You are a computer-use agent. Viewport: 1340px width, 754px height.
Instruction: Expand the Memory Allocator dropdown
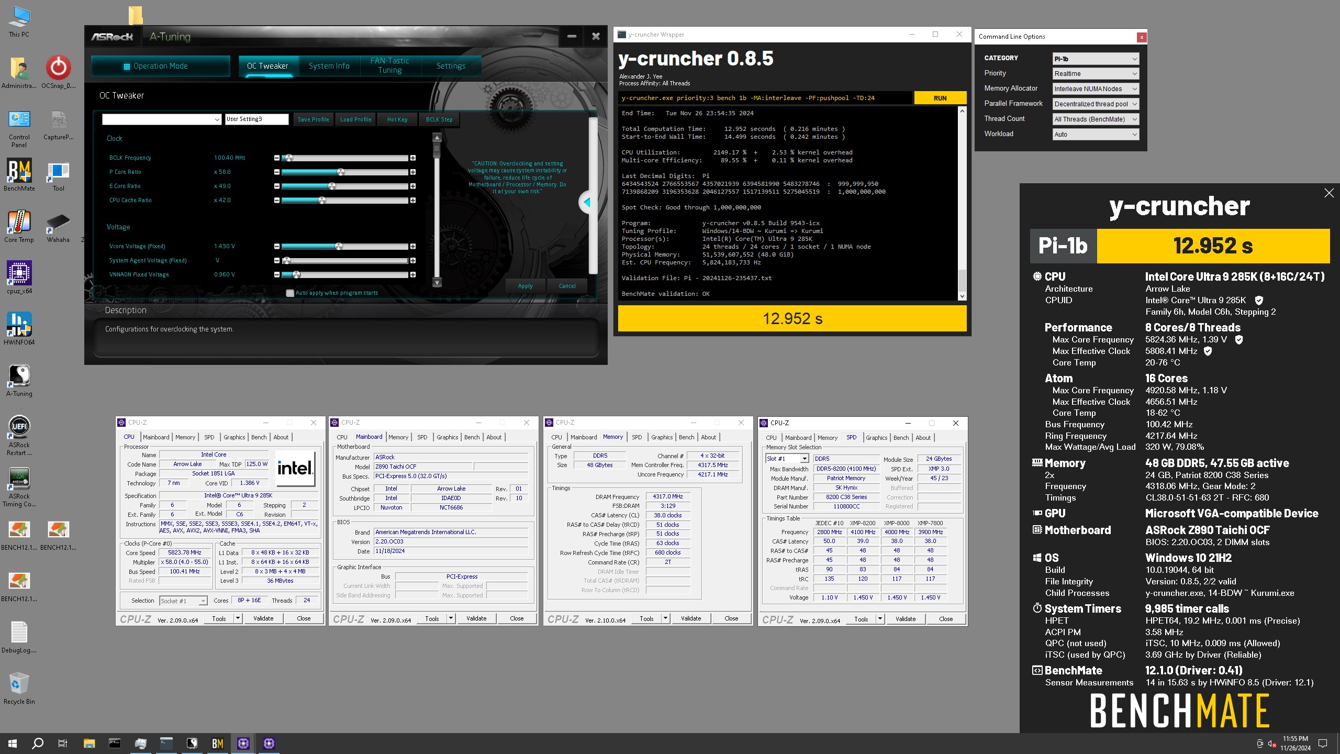1096,89
